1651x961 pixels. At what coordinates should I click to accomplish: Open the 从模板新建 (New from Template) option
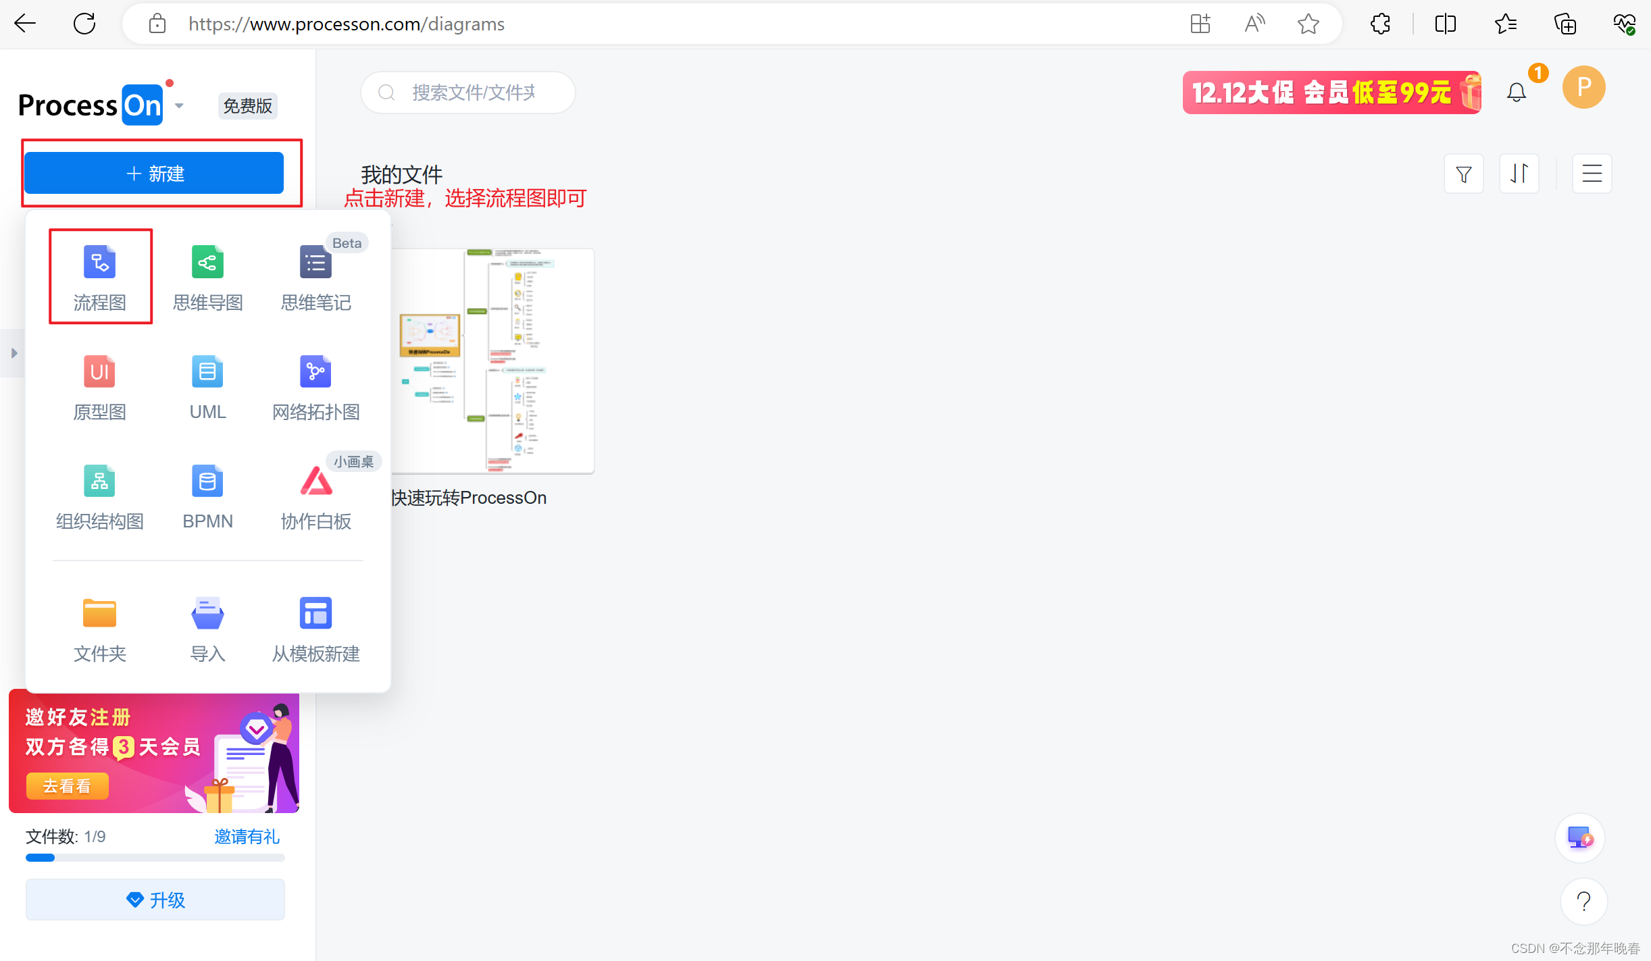click(x=315, y=628)
